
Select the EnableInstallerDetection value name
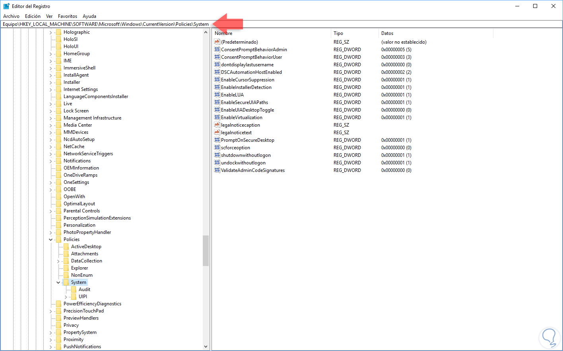[x=247, y=87]
